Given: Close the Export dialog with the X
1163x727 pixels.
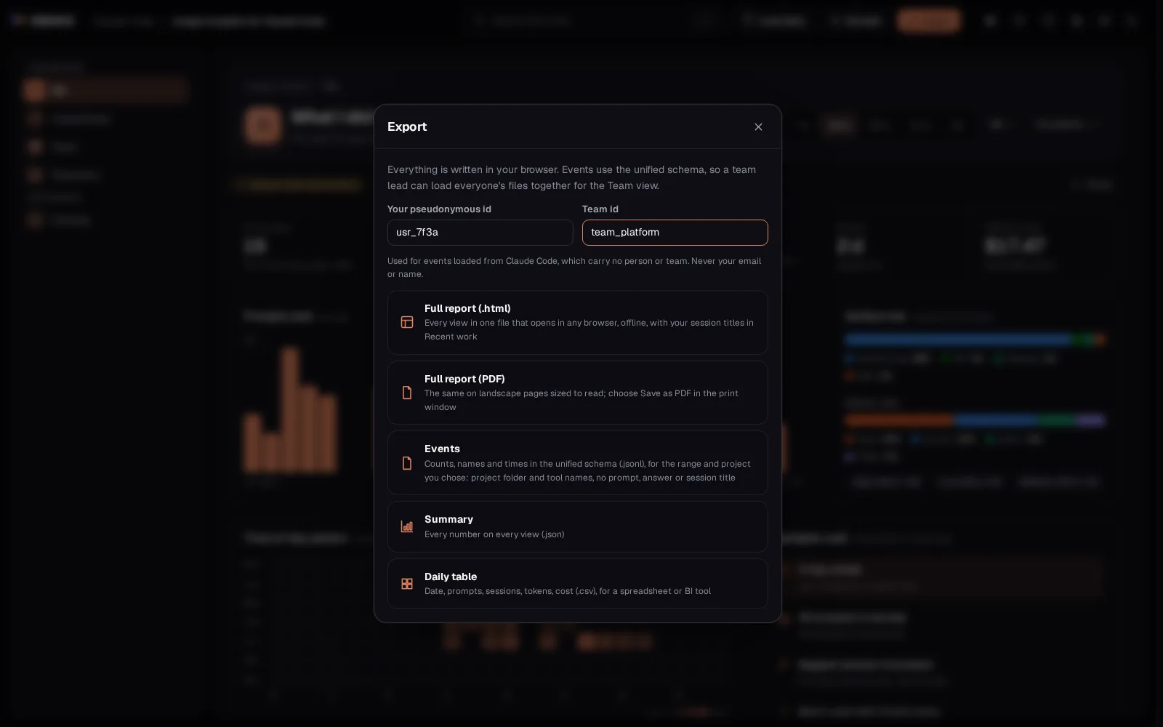Looking at the screenshot, I should click(758, 126).
